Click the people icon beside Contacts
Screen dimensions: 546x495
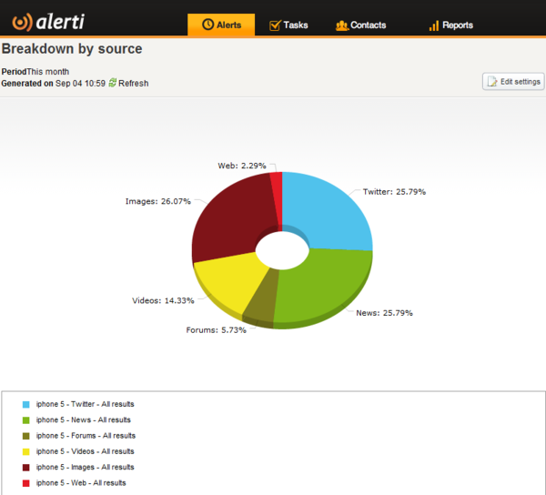pos(342,25)
